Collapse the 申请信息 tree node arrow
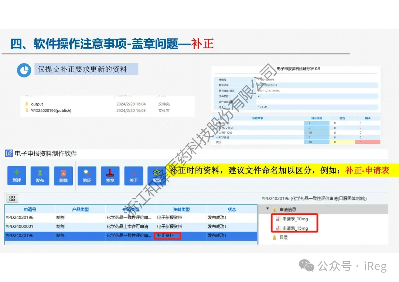This screenshot has width=399, height=282. [x=267, y=209]
